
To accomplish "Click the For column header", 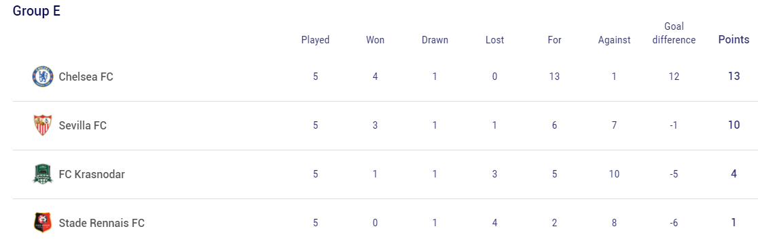I will pyautogui.click(x=554, y=40).
